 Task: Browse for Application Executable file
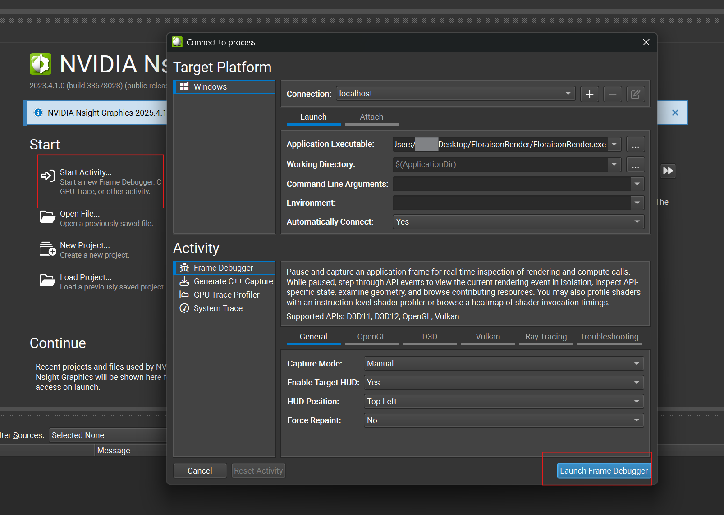[x=635, y=145]
